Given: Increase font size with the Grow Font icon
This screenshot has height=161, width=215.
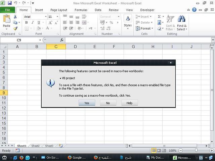Looking at the screenshot, I should (50, 22).
